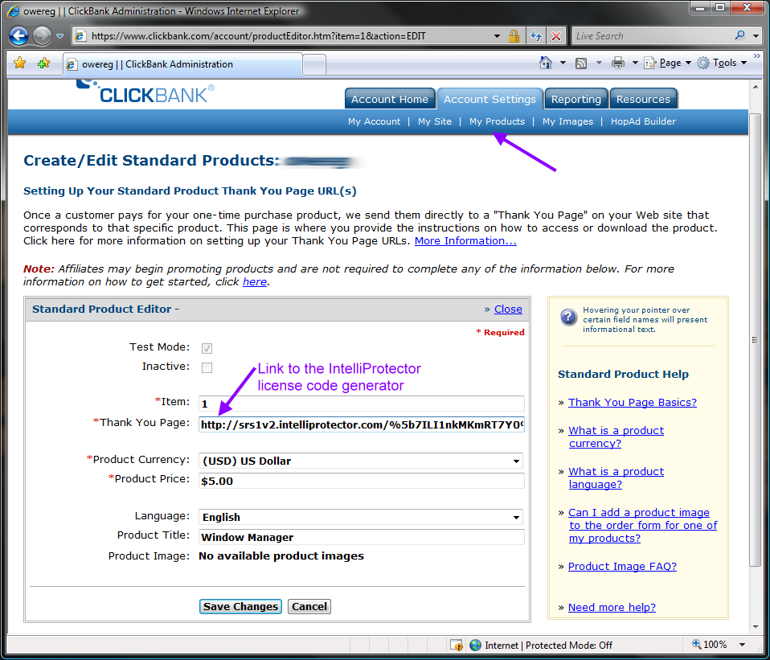
Task: Click the scrollbar up arrow
Action: pyautogui.click(x=756, y=87)
